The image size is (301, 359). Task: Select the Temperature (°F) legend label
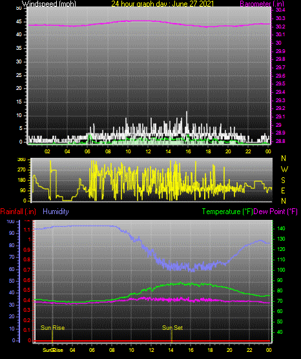[227, 212]
